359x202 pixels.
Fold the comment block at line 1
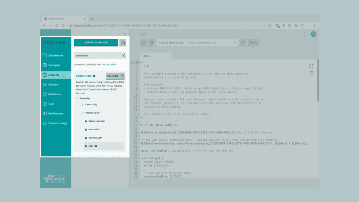[139, 62]
